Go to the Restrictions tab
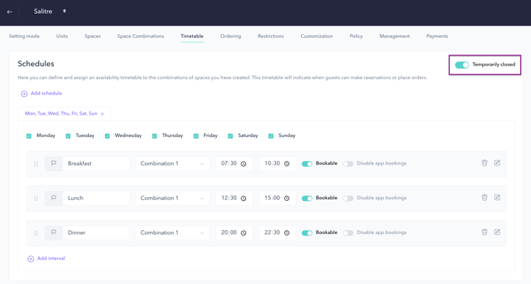Viewport: 531px width, 284px height. tap(271, 36)
